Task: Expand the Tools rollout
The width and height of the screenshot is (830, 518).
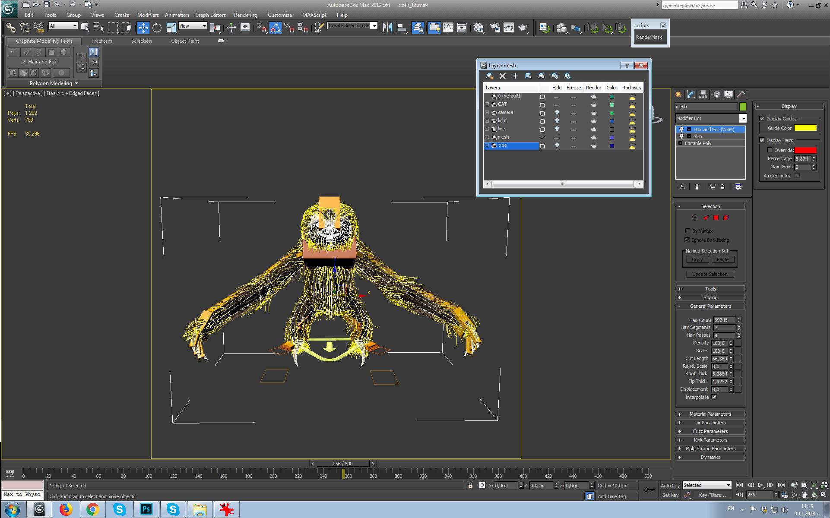Action: 710,289
